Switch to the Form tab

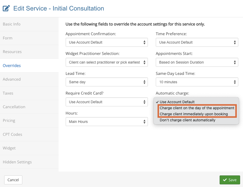pyautogui.click(x=8, y=38)
